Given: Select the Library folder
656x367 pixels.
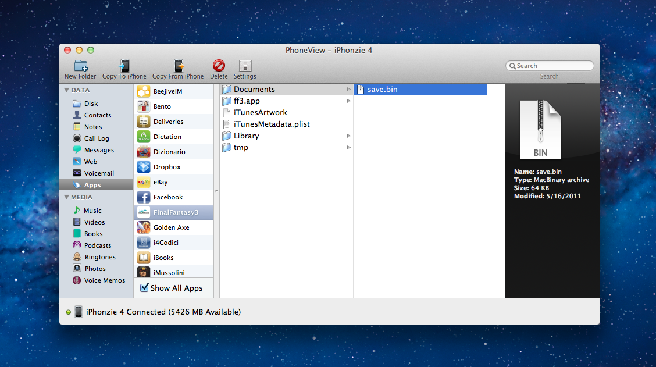Looking at the screenshot, I should pos(287,136).
